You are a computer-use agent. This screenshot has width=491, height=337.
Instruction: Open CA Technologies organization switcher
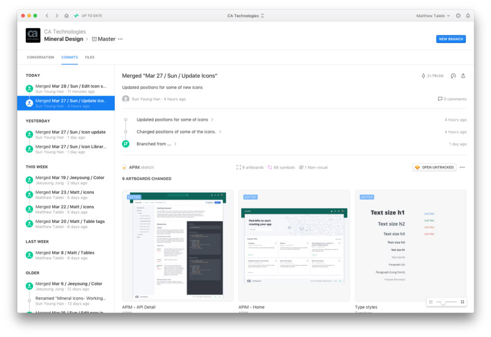[245, 16]
